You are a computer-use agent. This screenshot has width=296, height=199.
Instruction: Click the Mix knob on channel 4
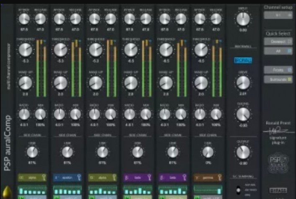coord(146,114)
